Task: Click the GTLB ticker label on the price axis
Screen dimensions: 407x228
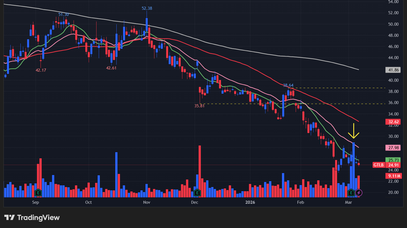Action: (x=379, y=165)
